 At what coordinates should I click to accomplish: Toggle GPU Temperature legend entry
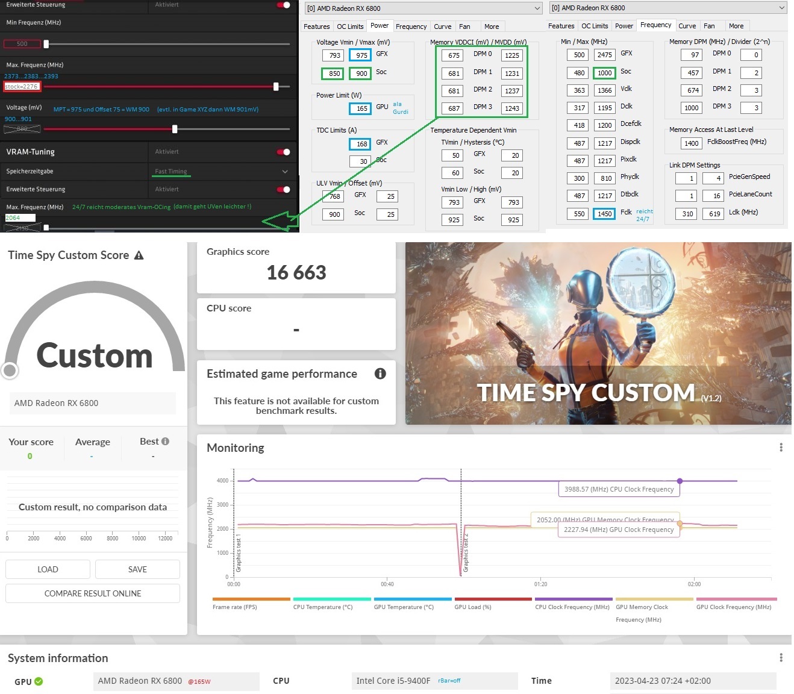coord(413,603)
